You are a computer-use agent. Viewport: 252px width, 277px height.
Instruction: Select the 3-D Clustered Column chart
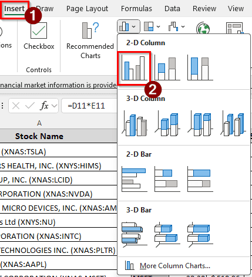pos(135,123)
